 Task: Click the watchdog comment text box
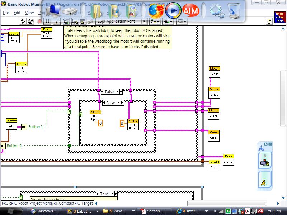(x=118, y=38)
